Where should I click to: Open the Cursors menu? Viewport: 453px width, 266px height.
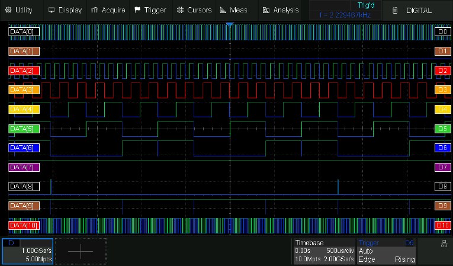[194, 10]
